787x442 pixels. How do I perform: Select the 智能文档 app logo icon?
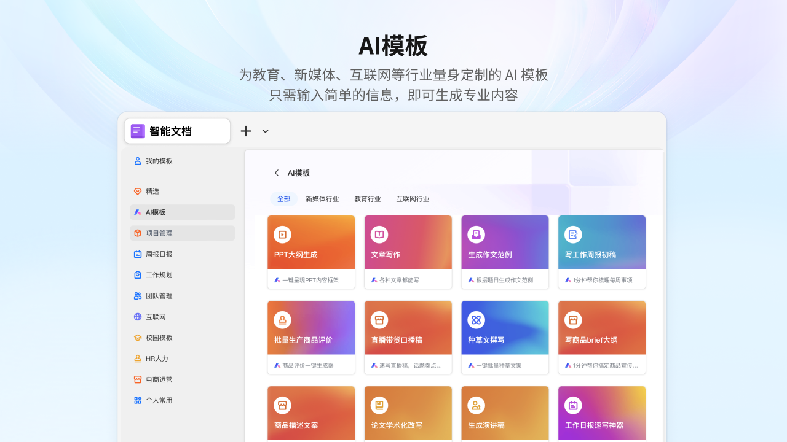click(137, 131)
